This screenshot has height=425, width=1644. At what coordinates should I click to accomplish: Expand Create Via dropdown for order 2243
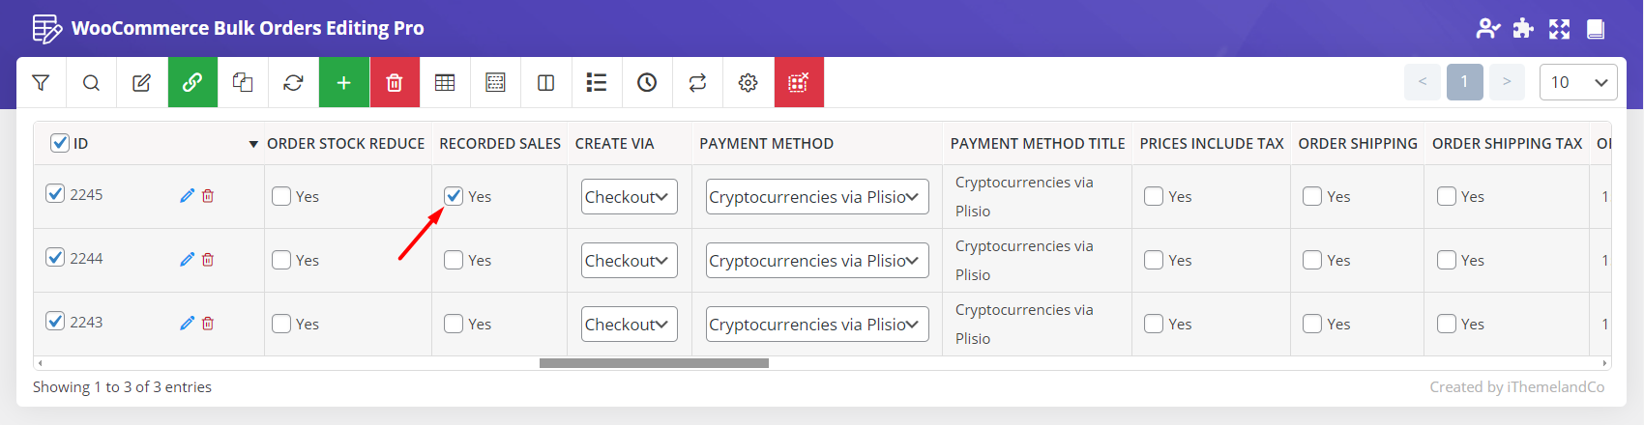pos(629,325)
